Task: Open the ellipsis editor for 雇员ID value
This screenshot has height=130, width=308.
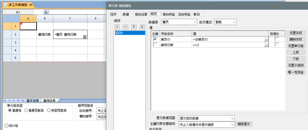Action: click(x=266, y=39)
